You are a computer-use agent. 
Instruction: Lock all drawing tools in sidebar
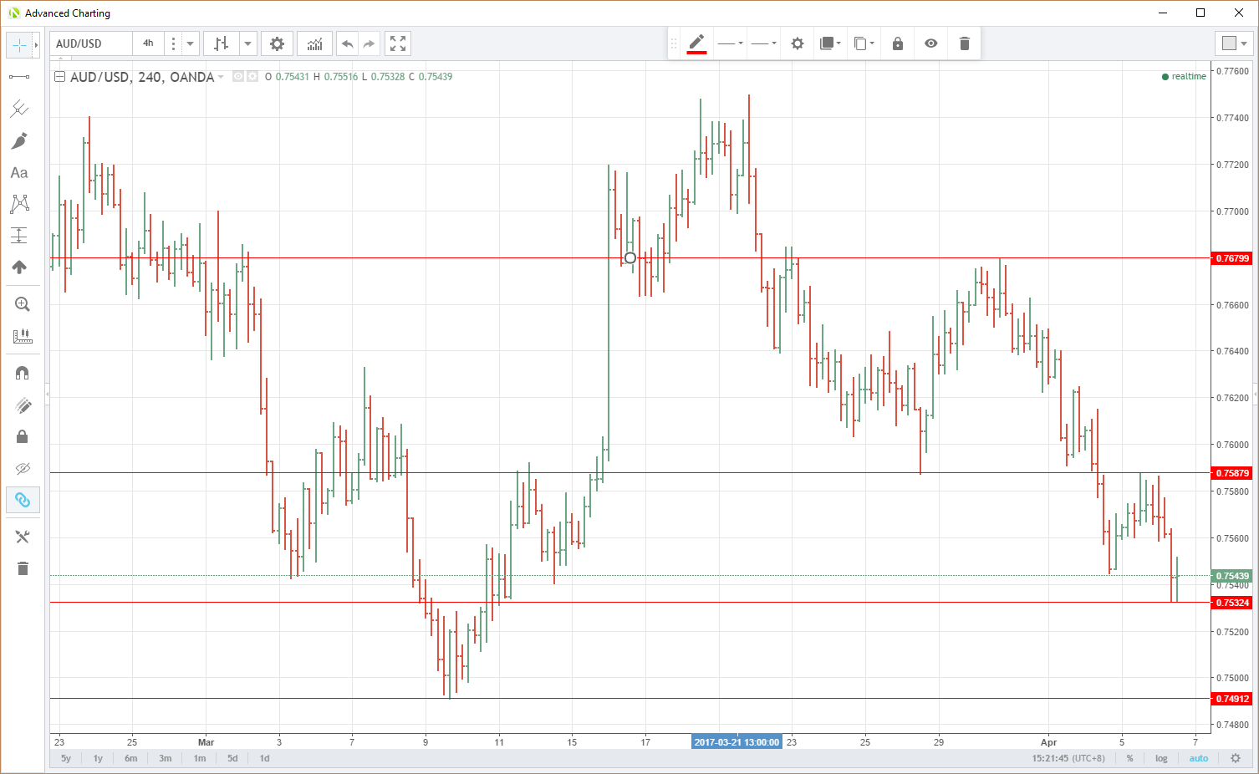point(23,436)
